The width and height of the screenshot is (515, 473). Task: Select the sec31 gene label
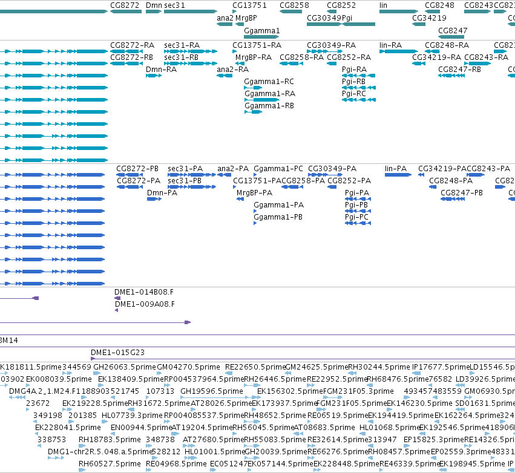coord(174,5)
